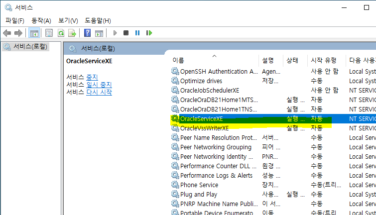Viewport: 376px width, 215px height.
Task: Select the Peer Networking Grouping service
Action: click(216, 147)
